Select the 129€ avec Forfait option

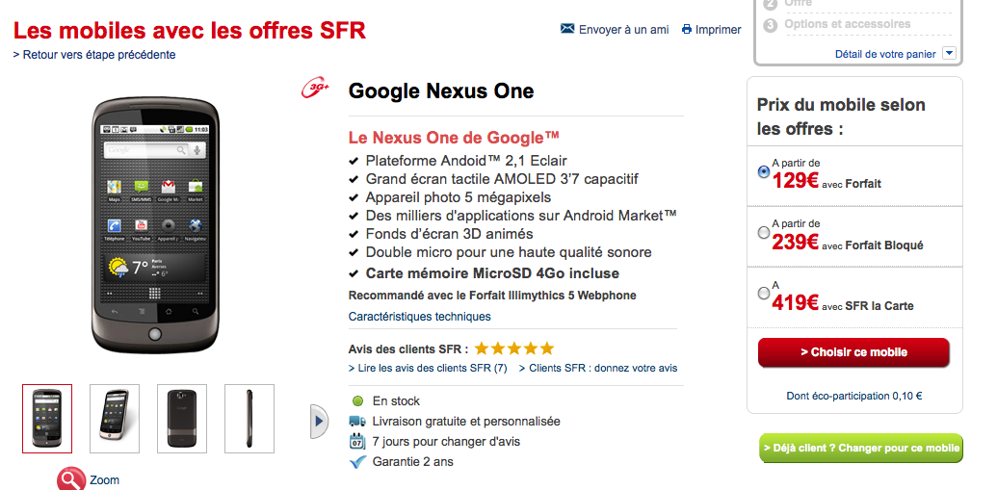pos(764,172)
